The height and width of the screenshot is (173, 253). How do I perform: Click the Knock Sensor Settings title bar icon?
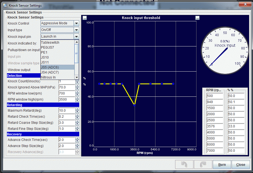[5, 6]
